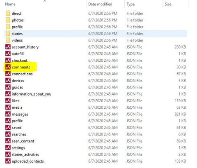This screenshot has width=197, height=168.
Task: Select the information_about_you file name
Action: [32, 94]
